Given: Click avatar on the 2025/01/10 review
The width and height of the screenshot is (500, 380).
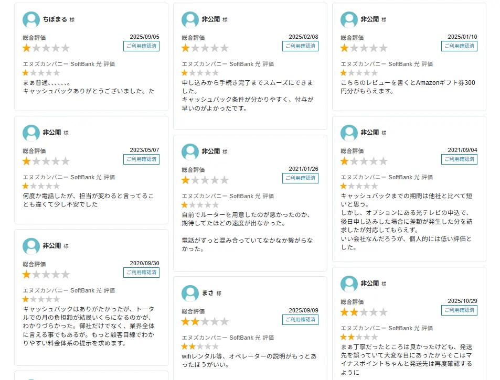Looking at the screenshot, I should click(349, 20).
